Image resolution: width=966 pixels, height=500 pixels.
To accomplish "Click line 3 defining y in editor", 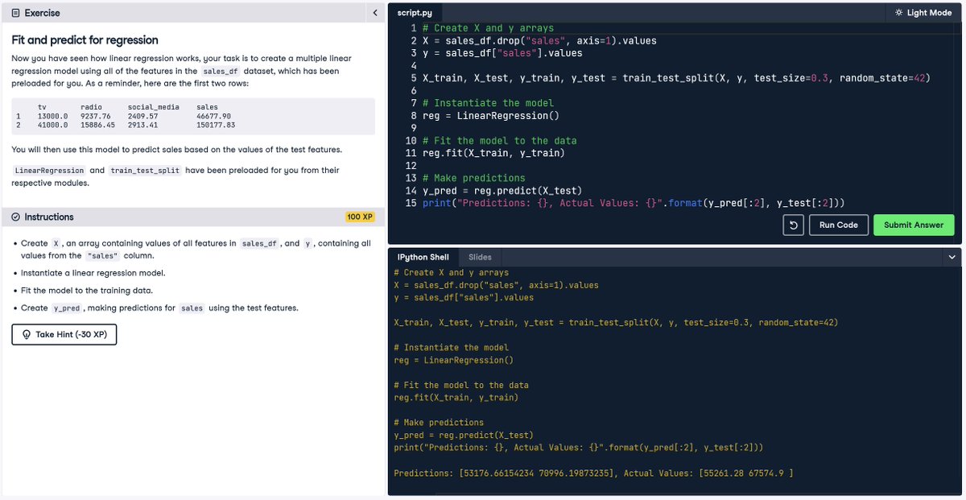I will 502,53.
